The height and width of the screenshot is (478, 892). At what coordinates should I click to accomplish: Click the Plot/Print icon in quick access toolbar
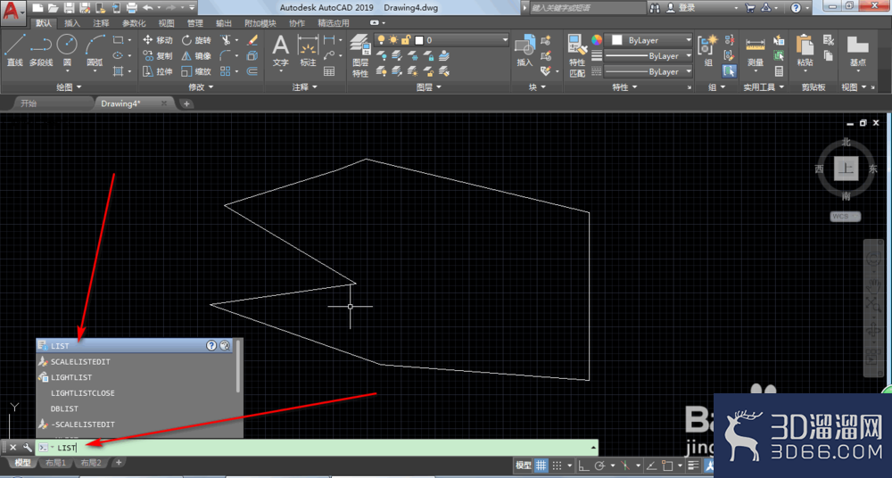[x=131, y=8]
